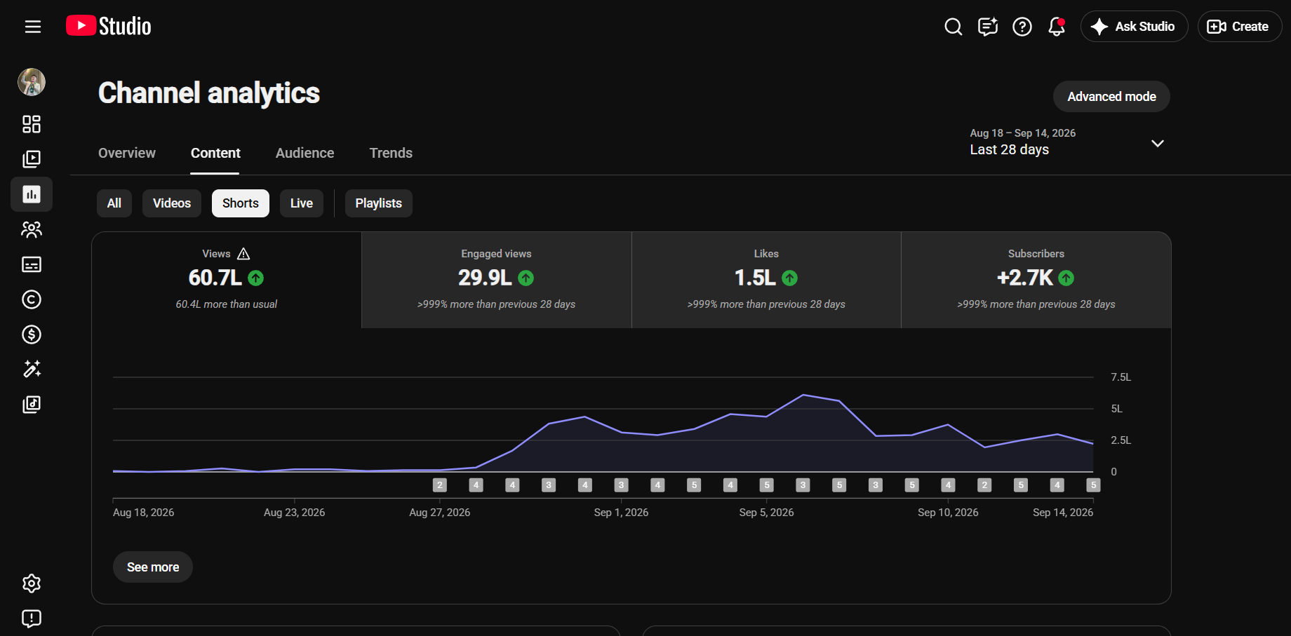Select the Views metric card

click(227, 280)
